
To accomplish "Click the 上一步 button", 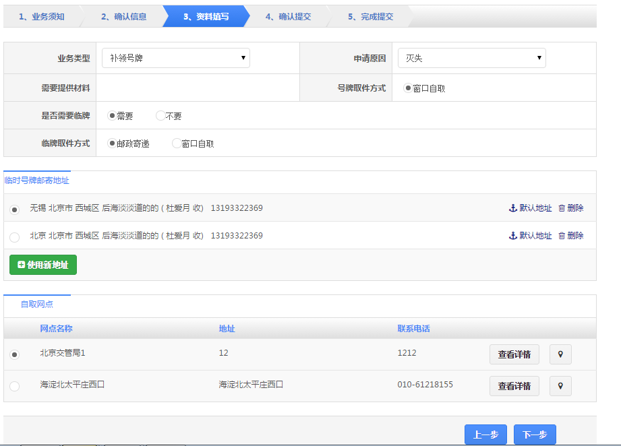I will pyautogui.click(x=485, y=435).
